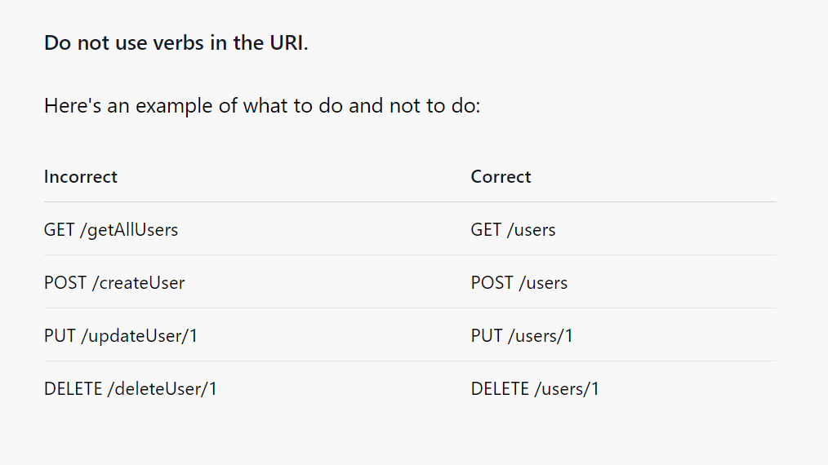
Task: Click the word "URI" in the heading
Action: point(287,43)
